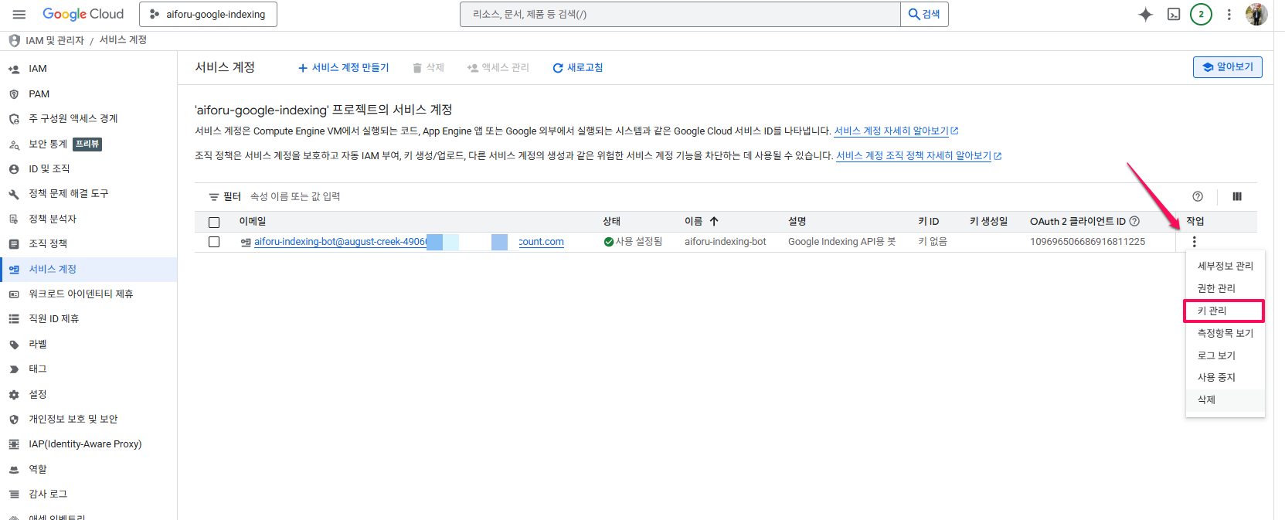Open 역할 in the left sidebar

(38, 469)
